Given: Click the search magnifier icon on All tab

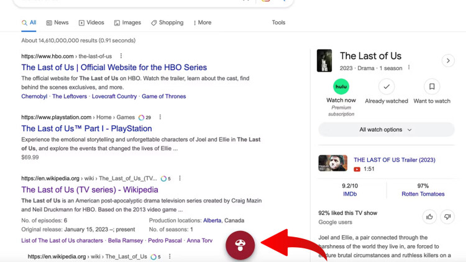Looking at the screenshot, I should (x=24, y=23).
